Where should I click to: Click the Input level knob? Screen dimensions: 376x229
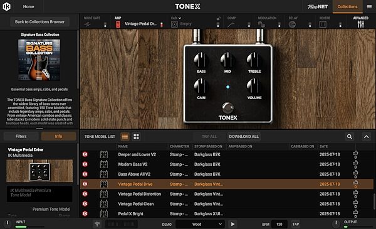click(8, 223)
